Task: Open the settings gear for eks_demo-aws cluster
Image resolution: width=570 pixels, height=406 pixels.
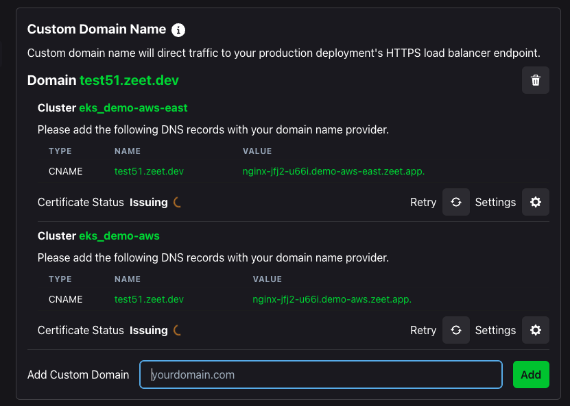Action: coord(536,330)
